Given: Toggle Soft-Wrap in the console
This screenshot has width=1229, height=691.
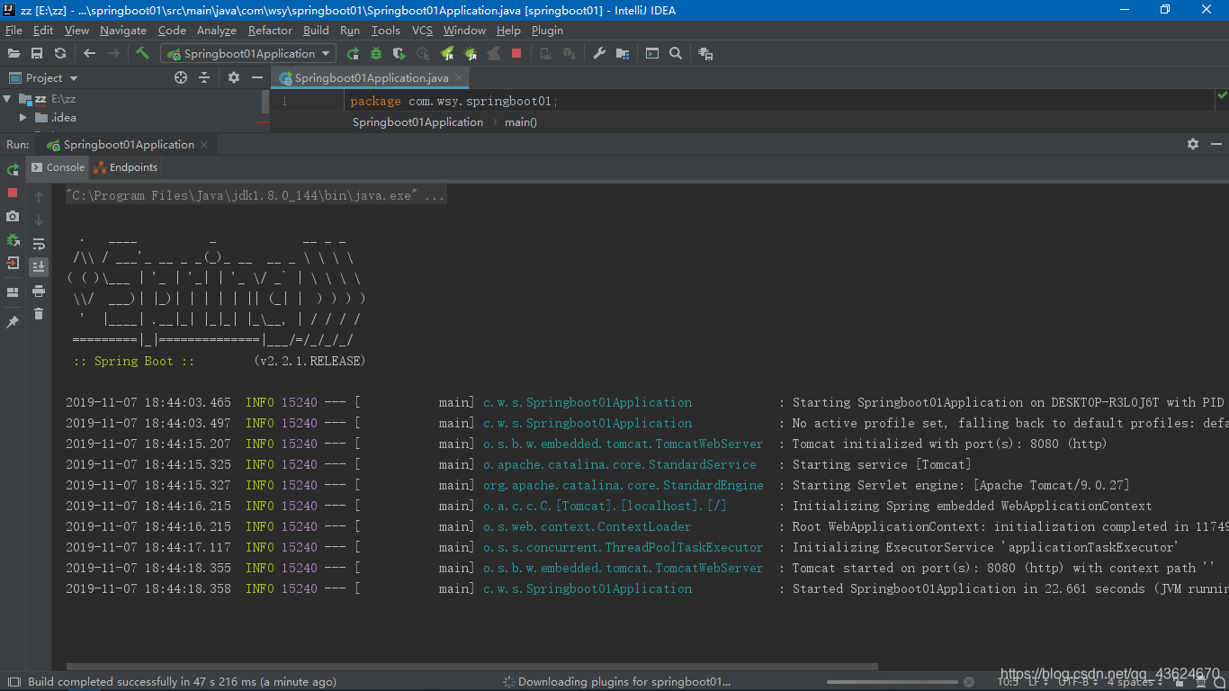Looking at the screenshot, I should pyautogui.click(x=39, y=244).
